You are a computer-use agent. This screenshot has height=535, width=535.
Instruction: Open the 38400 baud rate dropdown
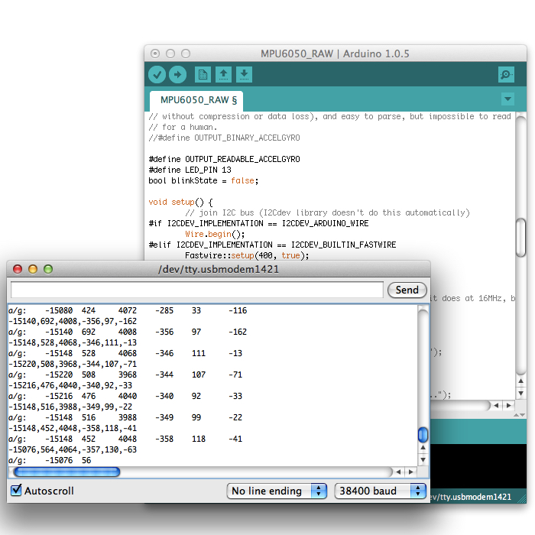tap(380, 491)
